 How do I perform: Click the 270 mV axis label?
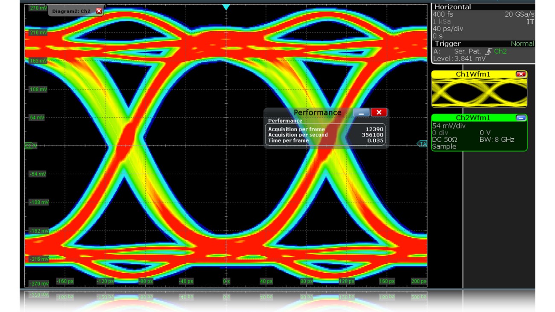tap(38, 8)
